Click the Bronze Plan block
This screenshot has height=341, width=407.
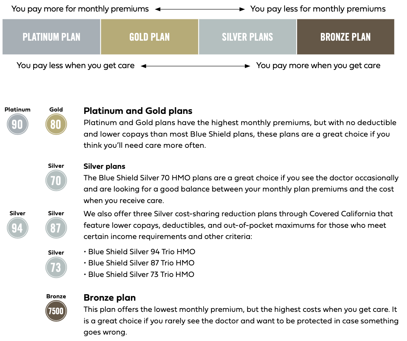coord(346,37)
